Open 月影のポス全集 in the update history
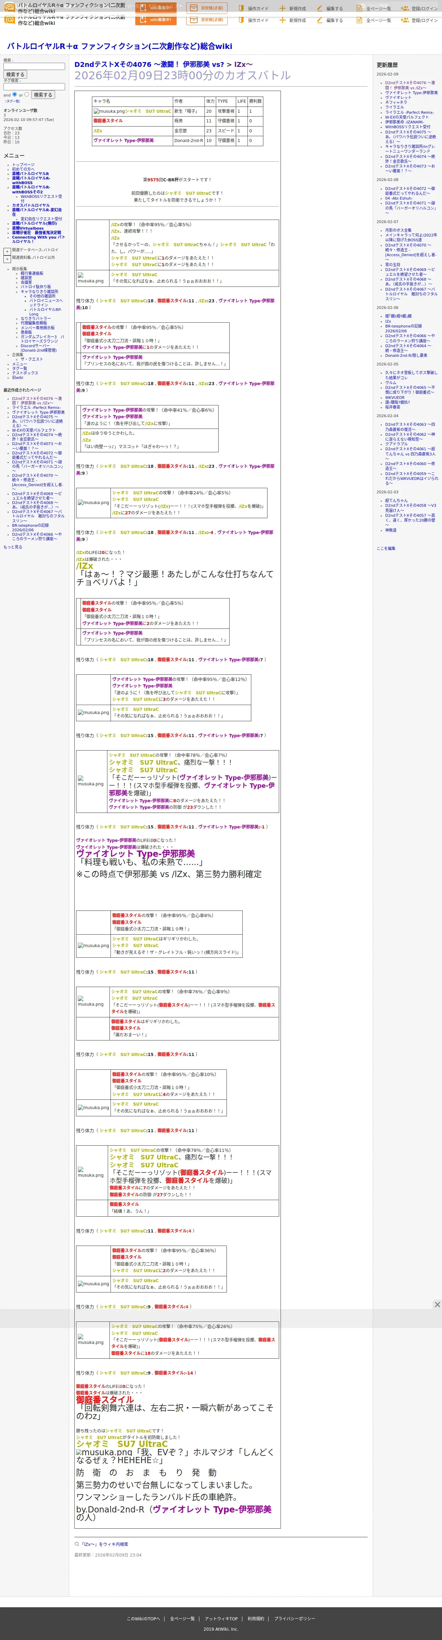 (x=398, y=230)
